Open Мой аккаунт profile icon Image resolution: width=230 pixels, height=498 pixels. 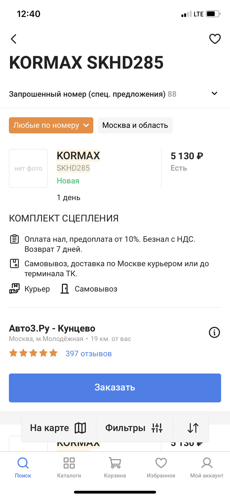click(x=207, y=464)
